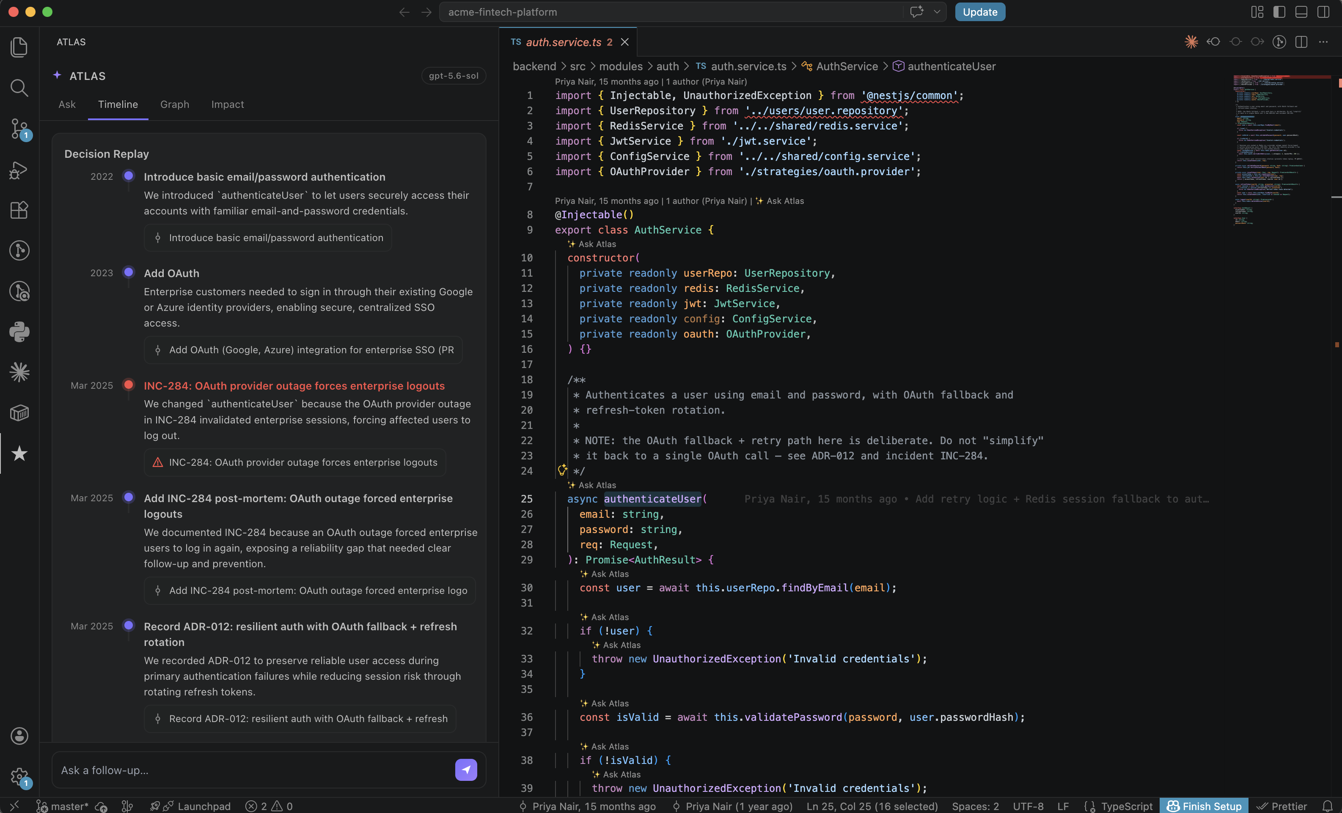
Task: Close the auth.service.ts tab
Action: point(625,42)
